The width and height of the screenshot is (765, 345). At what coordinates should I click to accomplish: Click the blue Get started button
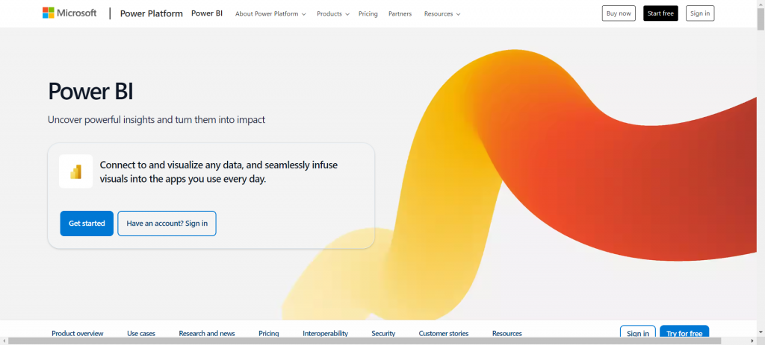(x=87, y=223)
